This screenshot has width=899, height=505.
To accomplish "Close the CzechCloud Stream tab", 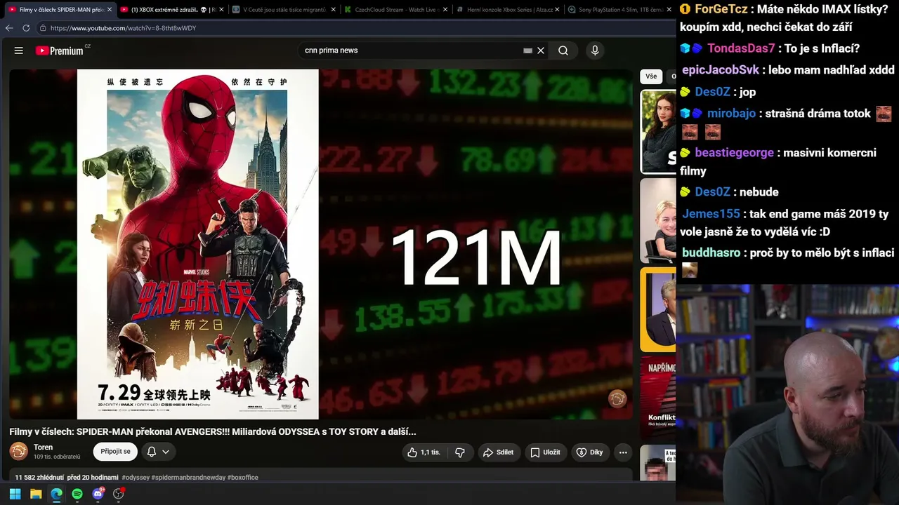I will (445, 10).
